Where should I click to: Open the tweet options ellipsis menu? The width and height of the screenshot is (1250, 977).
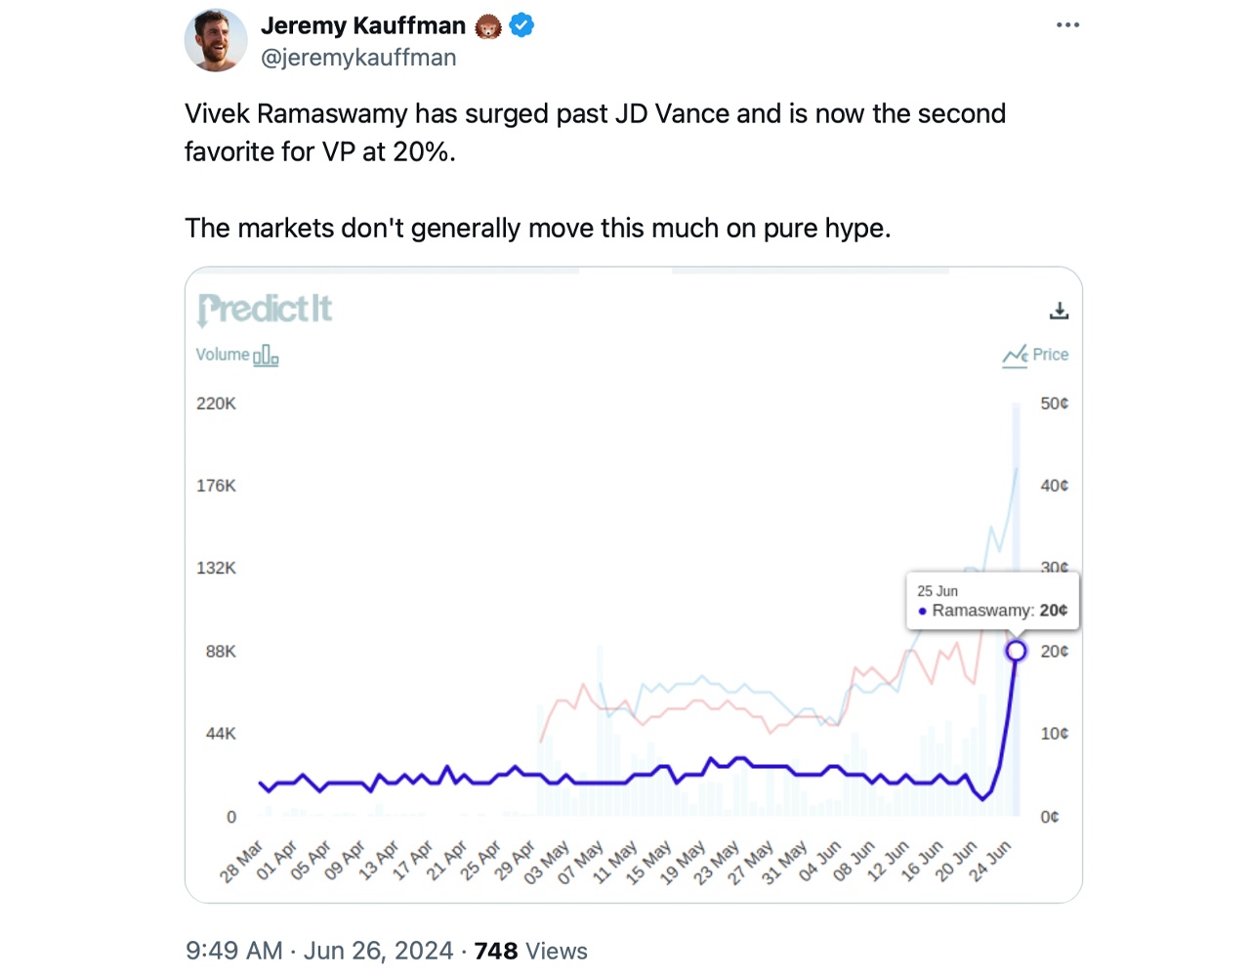1067,24
